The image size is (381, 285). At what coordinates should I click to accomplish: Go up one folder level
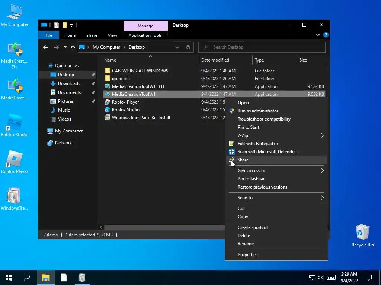[73, 47]
